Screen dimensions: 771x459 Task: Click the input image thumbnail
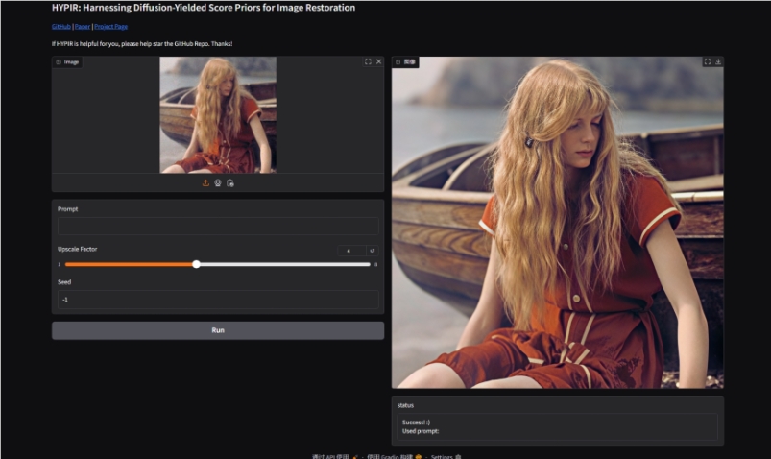click(x=218, y=115)
